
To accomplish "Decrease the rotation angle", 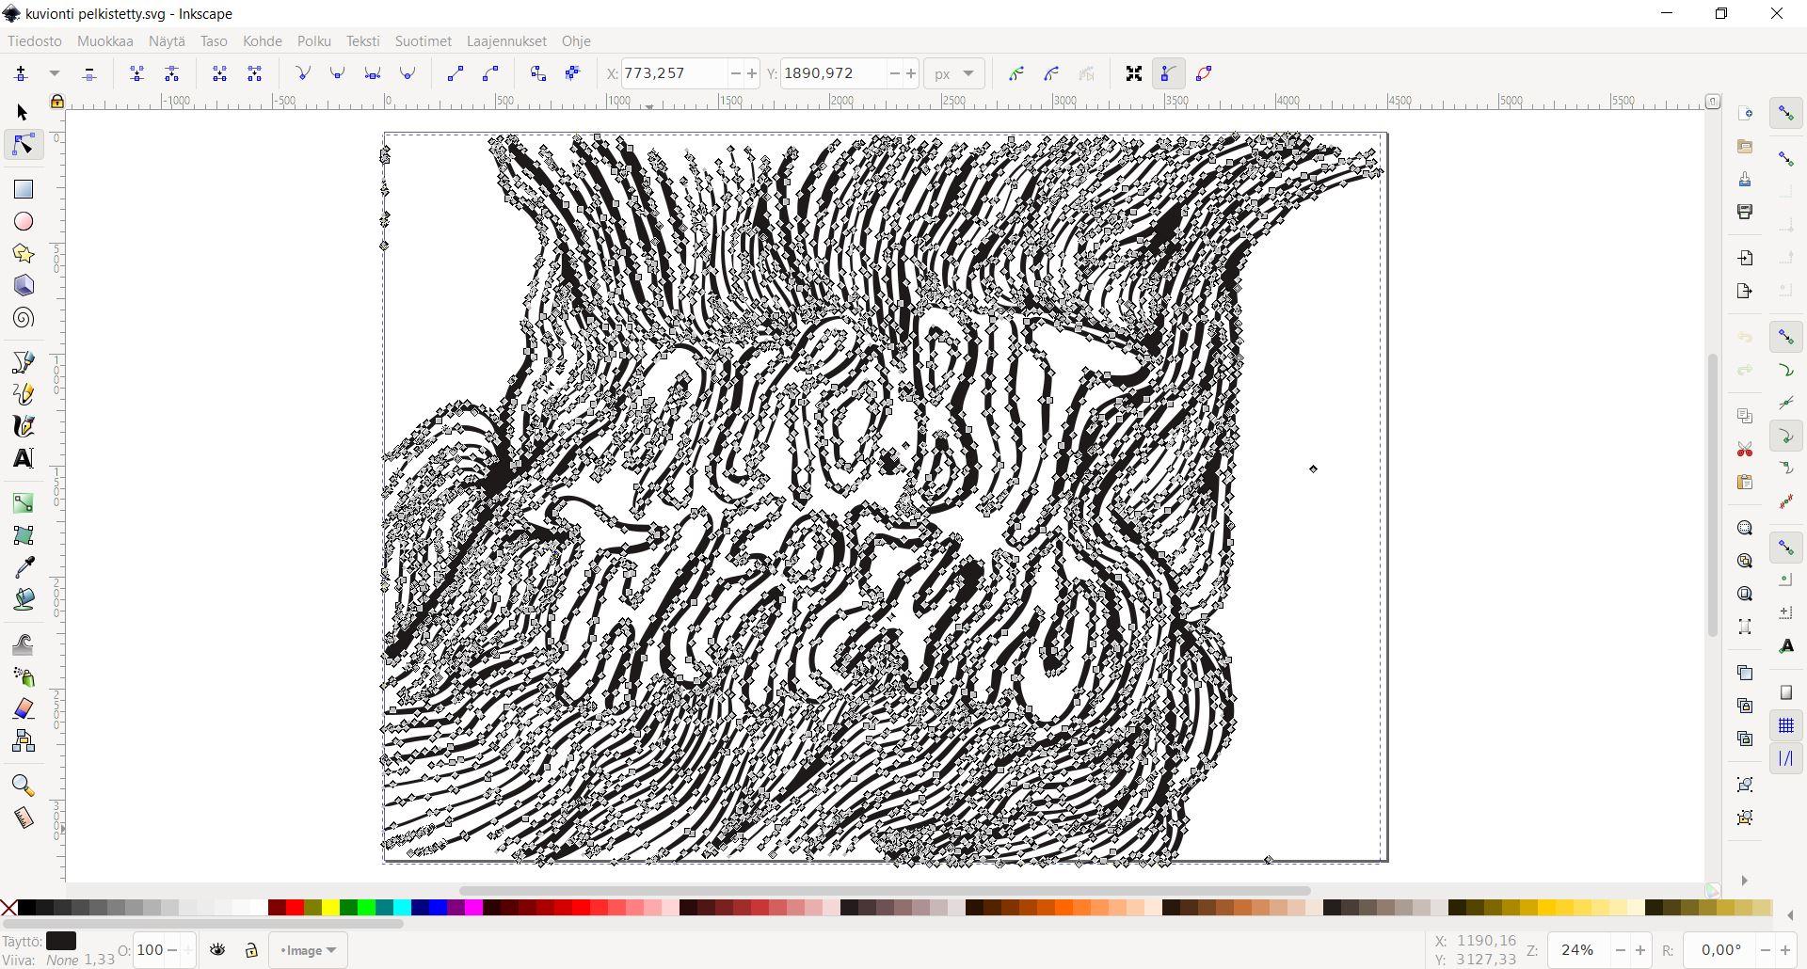I will [x=1765, y=950].
